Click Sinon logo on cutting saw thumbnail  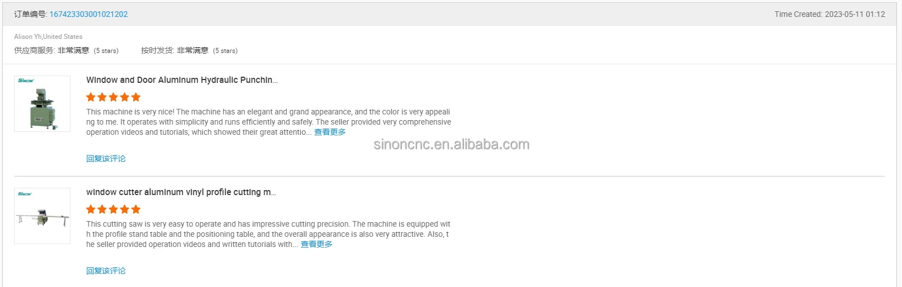point(25,194)
